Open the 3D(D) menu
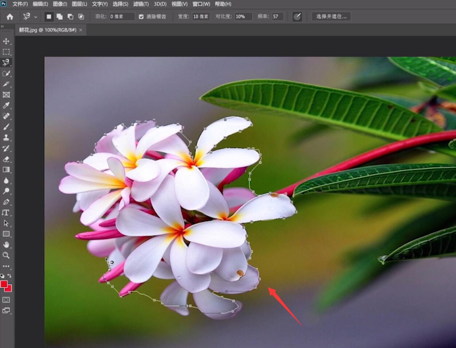The width and height of the screenshot is (456, 348). [x=160, y=4]
